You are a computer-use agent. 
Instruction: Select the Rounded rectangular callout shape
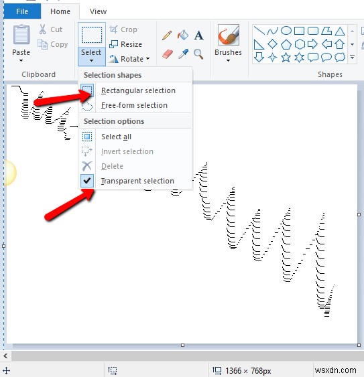pyautogui.click(x=313, y=58)
